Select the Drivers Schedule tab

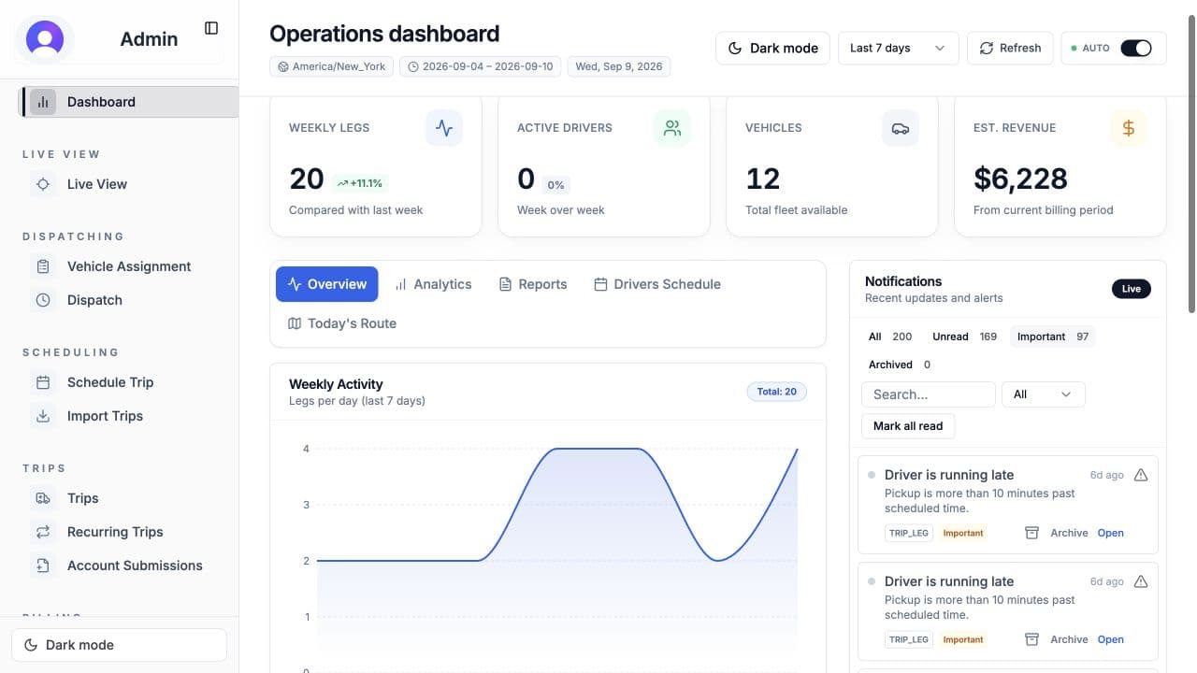657,284
